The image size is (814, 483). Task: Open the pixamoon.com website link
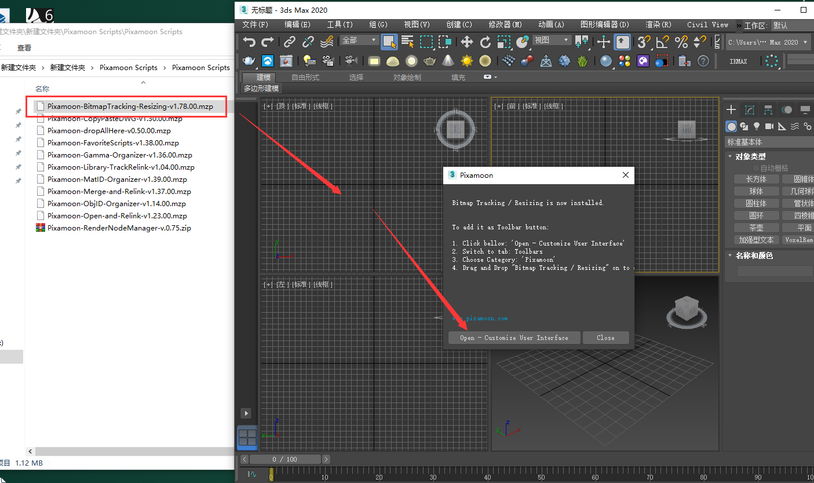(x=480, y=319)
